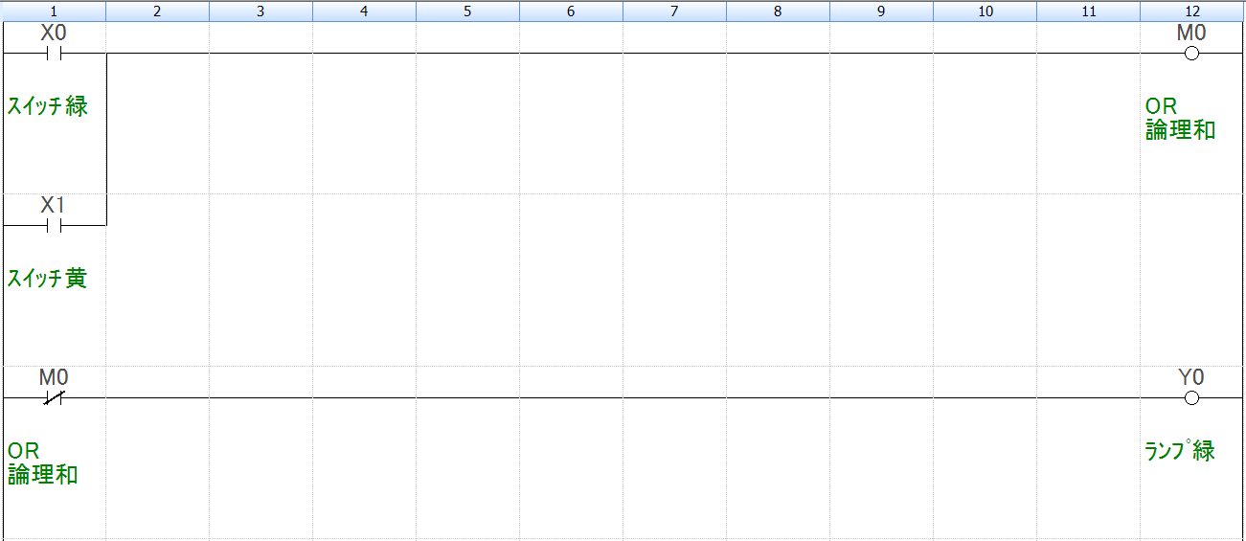Viewport: 1246px width, 541px height.
Task: Select column header 6
Action: tap(571, 11)
